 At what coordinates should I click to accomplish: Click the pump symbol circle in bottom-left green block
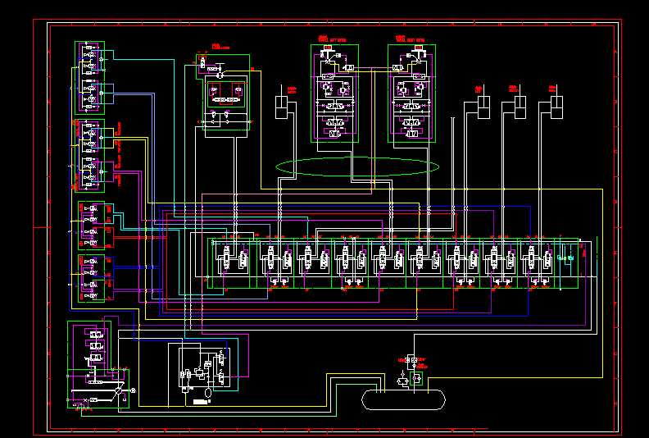click(x=118, y=390)
